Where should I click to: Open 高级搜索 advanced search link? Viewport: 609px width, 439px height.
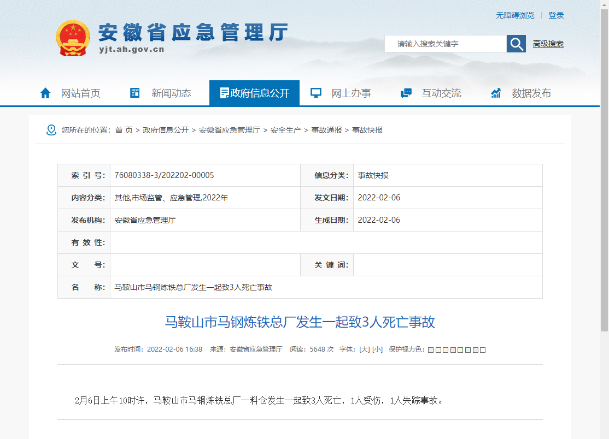[548, 44]
